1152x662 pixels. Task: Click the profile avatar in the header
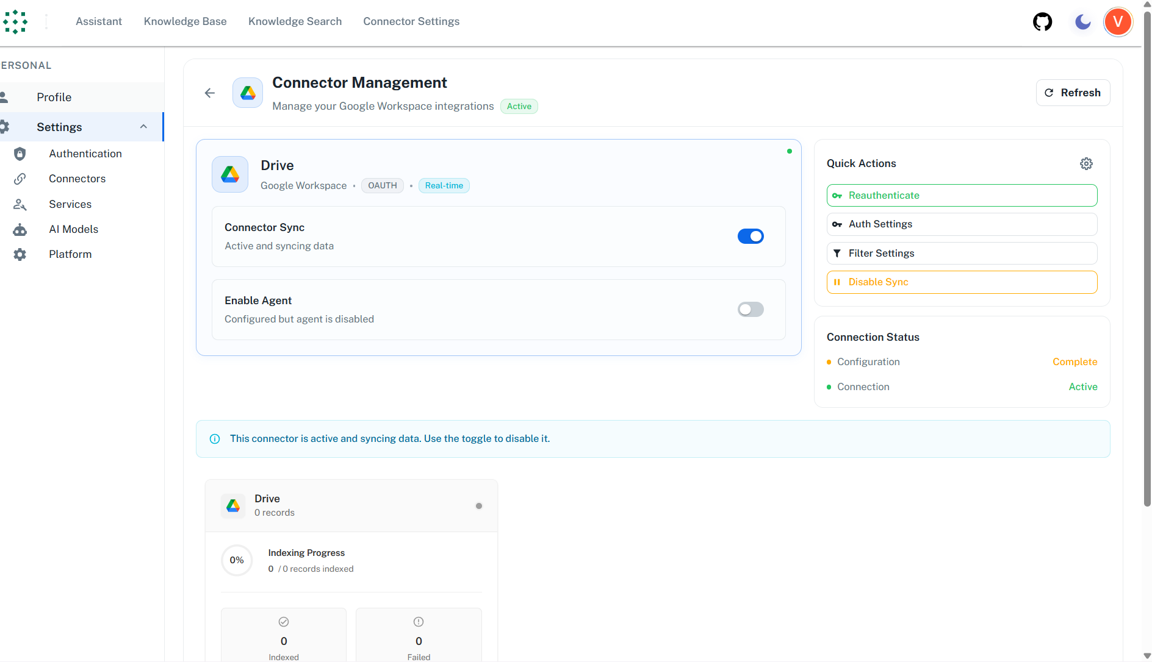pos(1118,21)
